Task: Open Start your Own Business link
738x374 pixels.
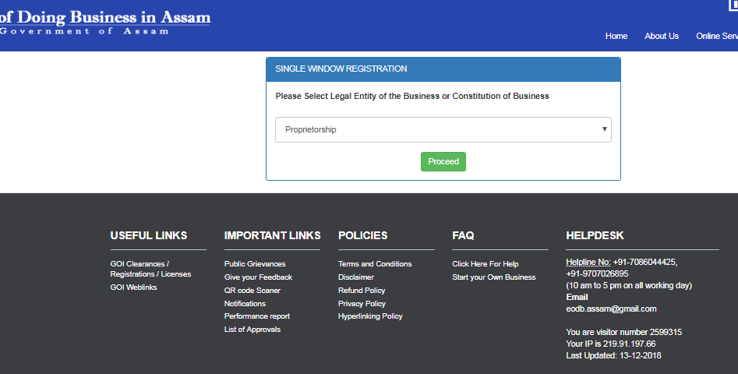Action: coord(493,277)
